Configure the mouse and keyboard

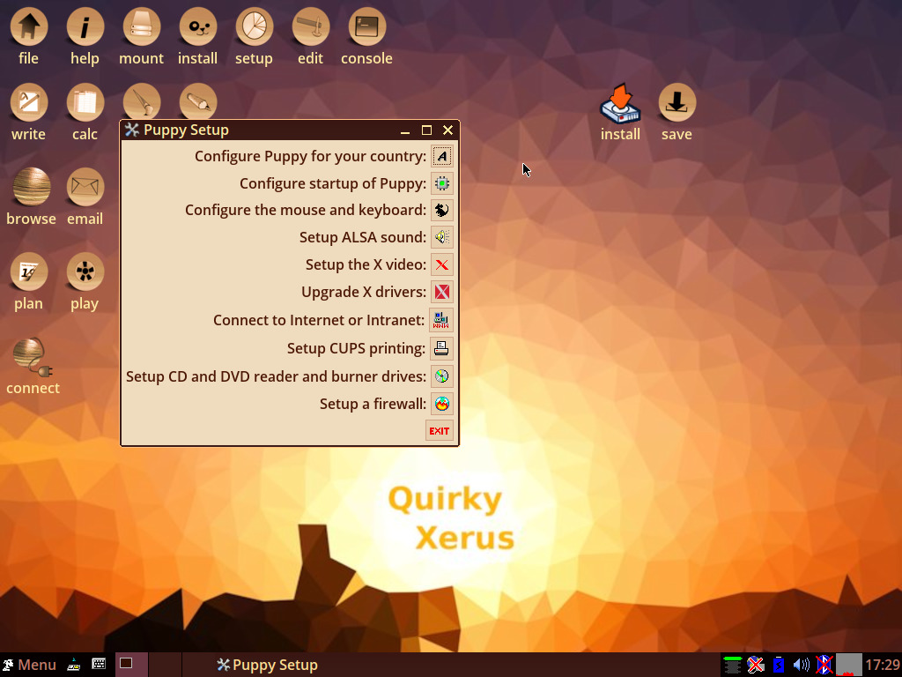pos(440,210)
